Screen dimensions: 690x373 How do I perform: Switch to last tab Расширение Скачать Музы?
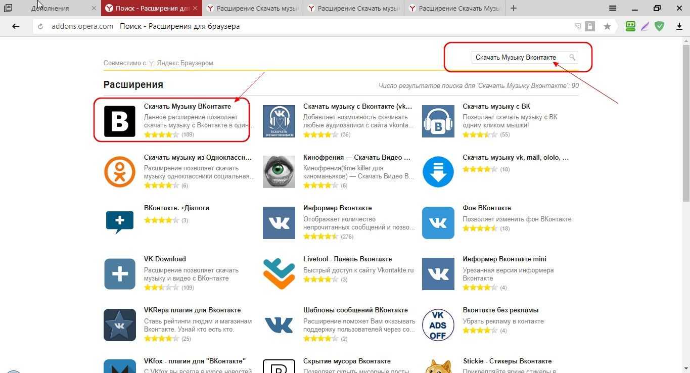pos(455,8)
